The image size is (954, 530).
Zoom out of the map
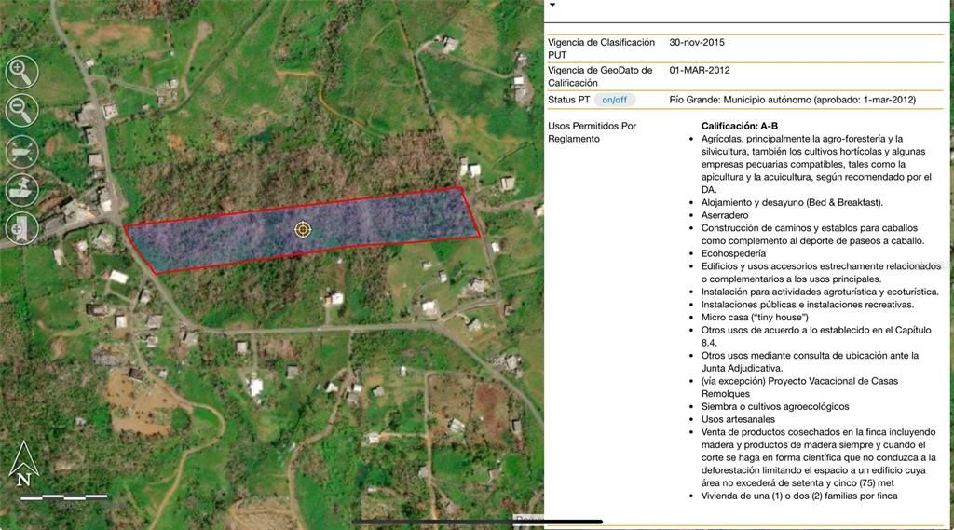[x=21, y=110]
